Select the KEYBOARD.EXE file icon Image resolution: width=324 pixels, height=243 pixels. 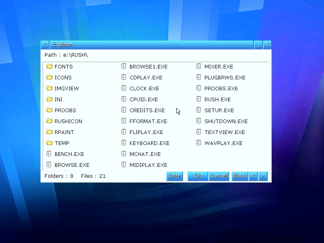point(124,143)
